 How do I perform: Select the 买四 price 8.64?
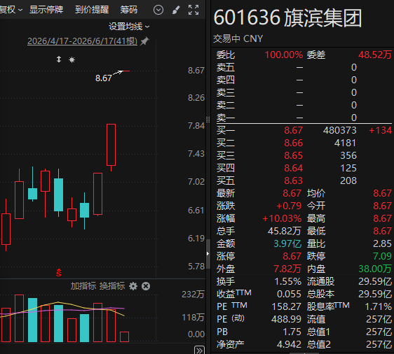coord(294,168)
